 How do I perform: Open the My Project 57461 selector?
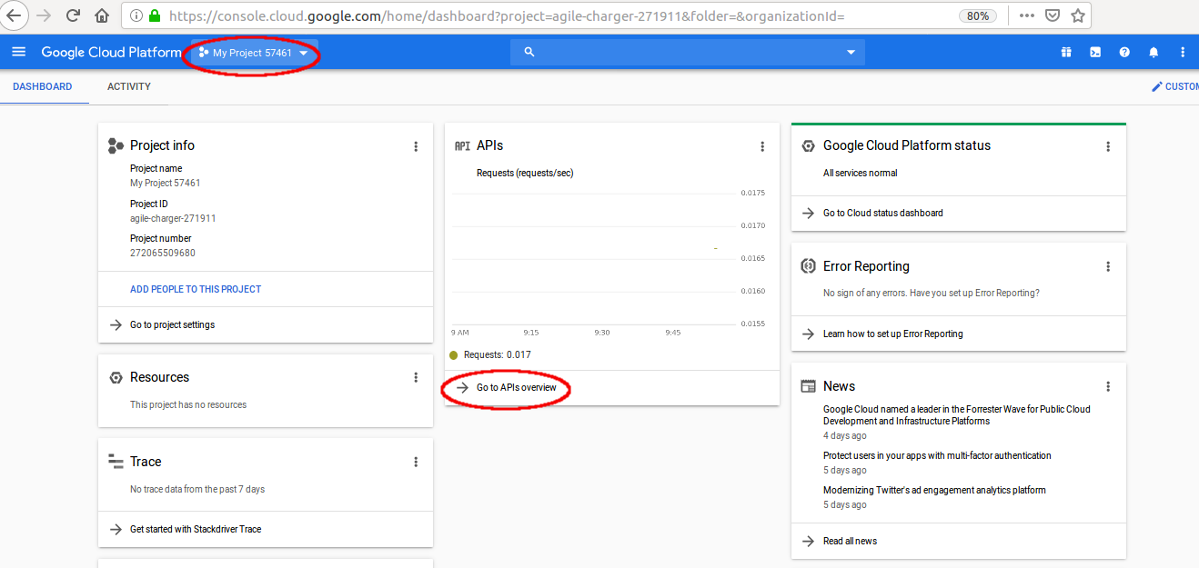pos(254,53)
